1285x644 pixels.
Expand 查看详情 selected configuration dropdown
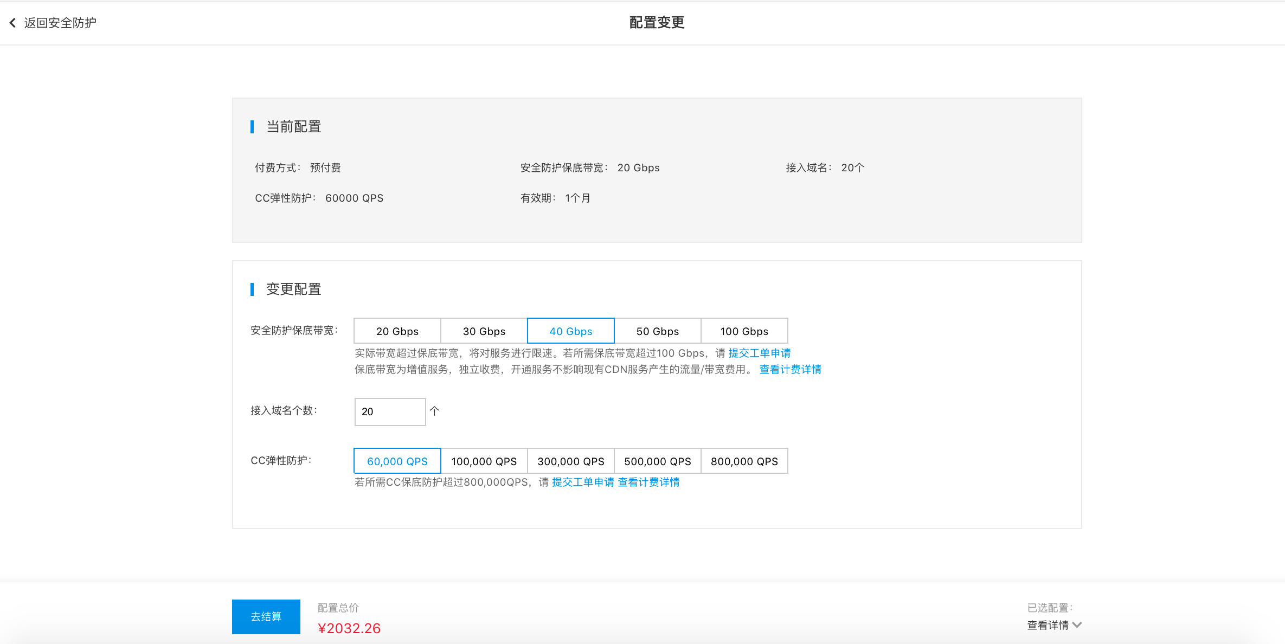point(1054,625)
